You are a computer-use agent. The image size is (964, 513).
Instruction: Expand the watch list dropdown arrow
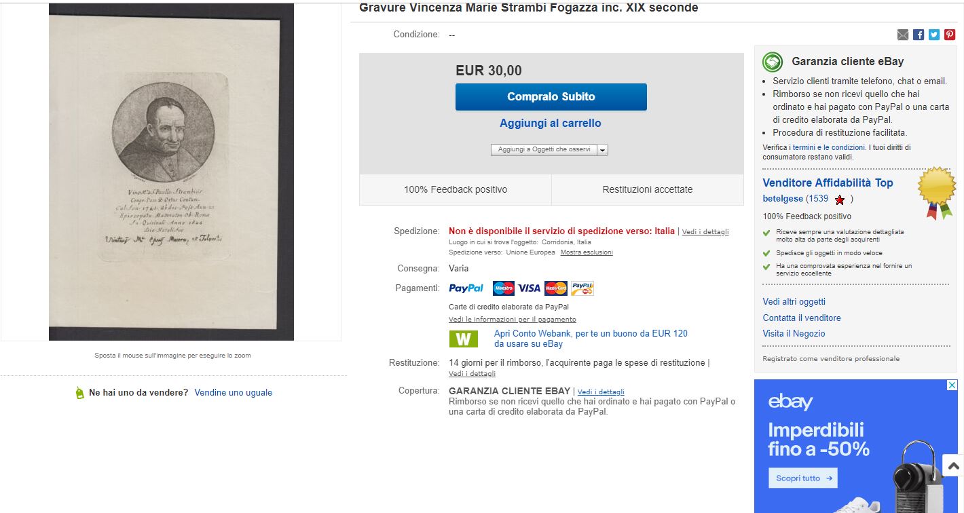(x=603, y=150)
